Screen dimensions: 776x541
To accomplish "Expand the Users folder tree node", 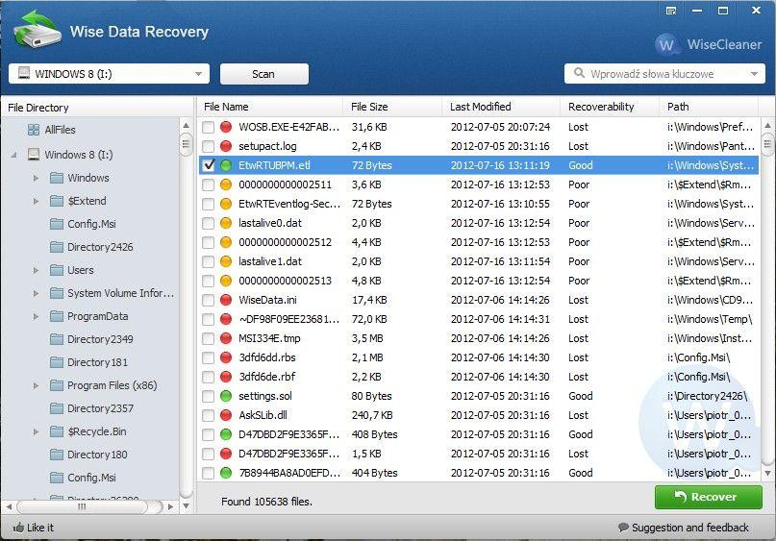I will (37, 270).
